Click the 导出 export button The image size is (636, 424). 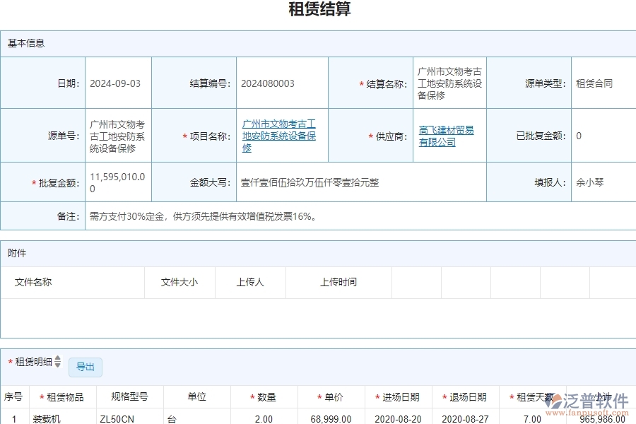(x=86, y=367)
